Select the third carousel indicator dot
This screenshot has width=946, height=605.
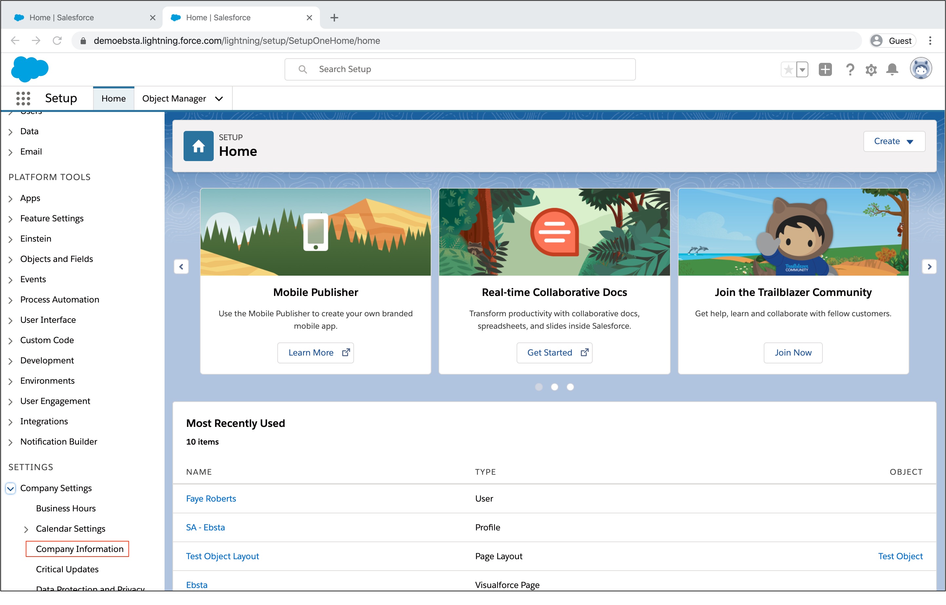tap(570, 387)
